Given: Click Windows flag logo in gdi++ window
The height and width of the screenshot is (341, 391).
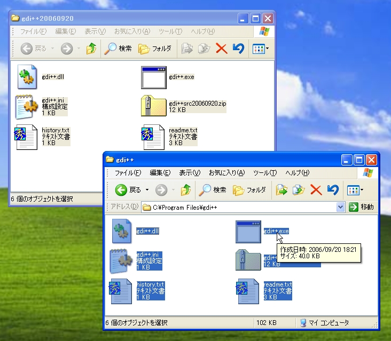Looking at the screenshot, I should click(368, 172).
